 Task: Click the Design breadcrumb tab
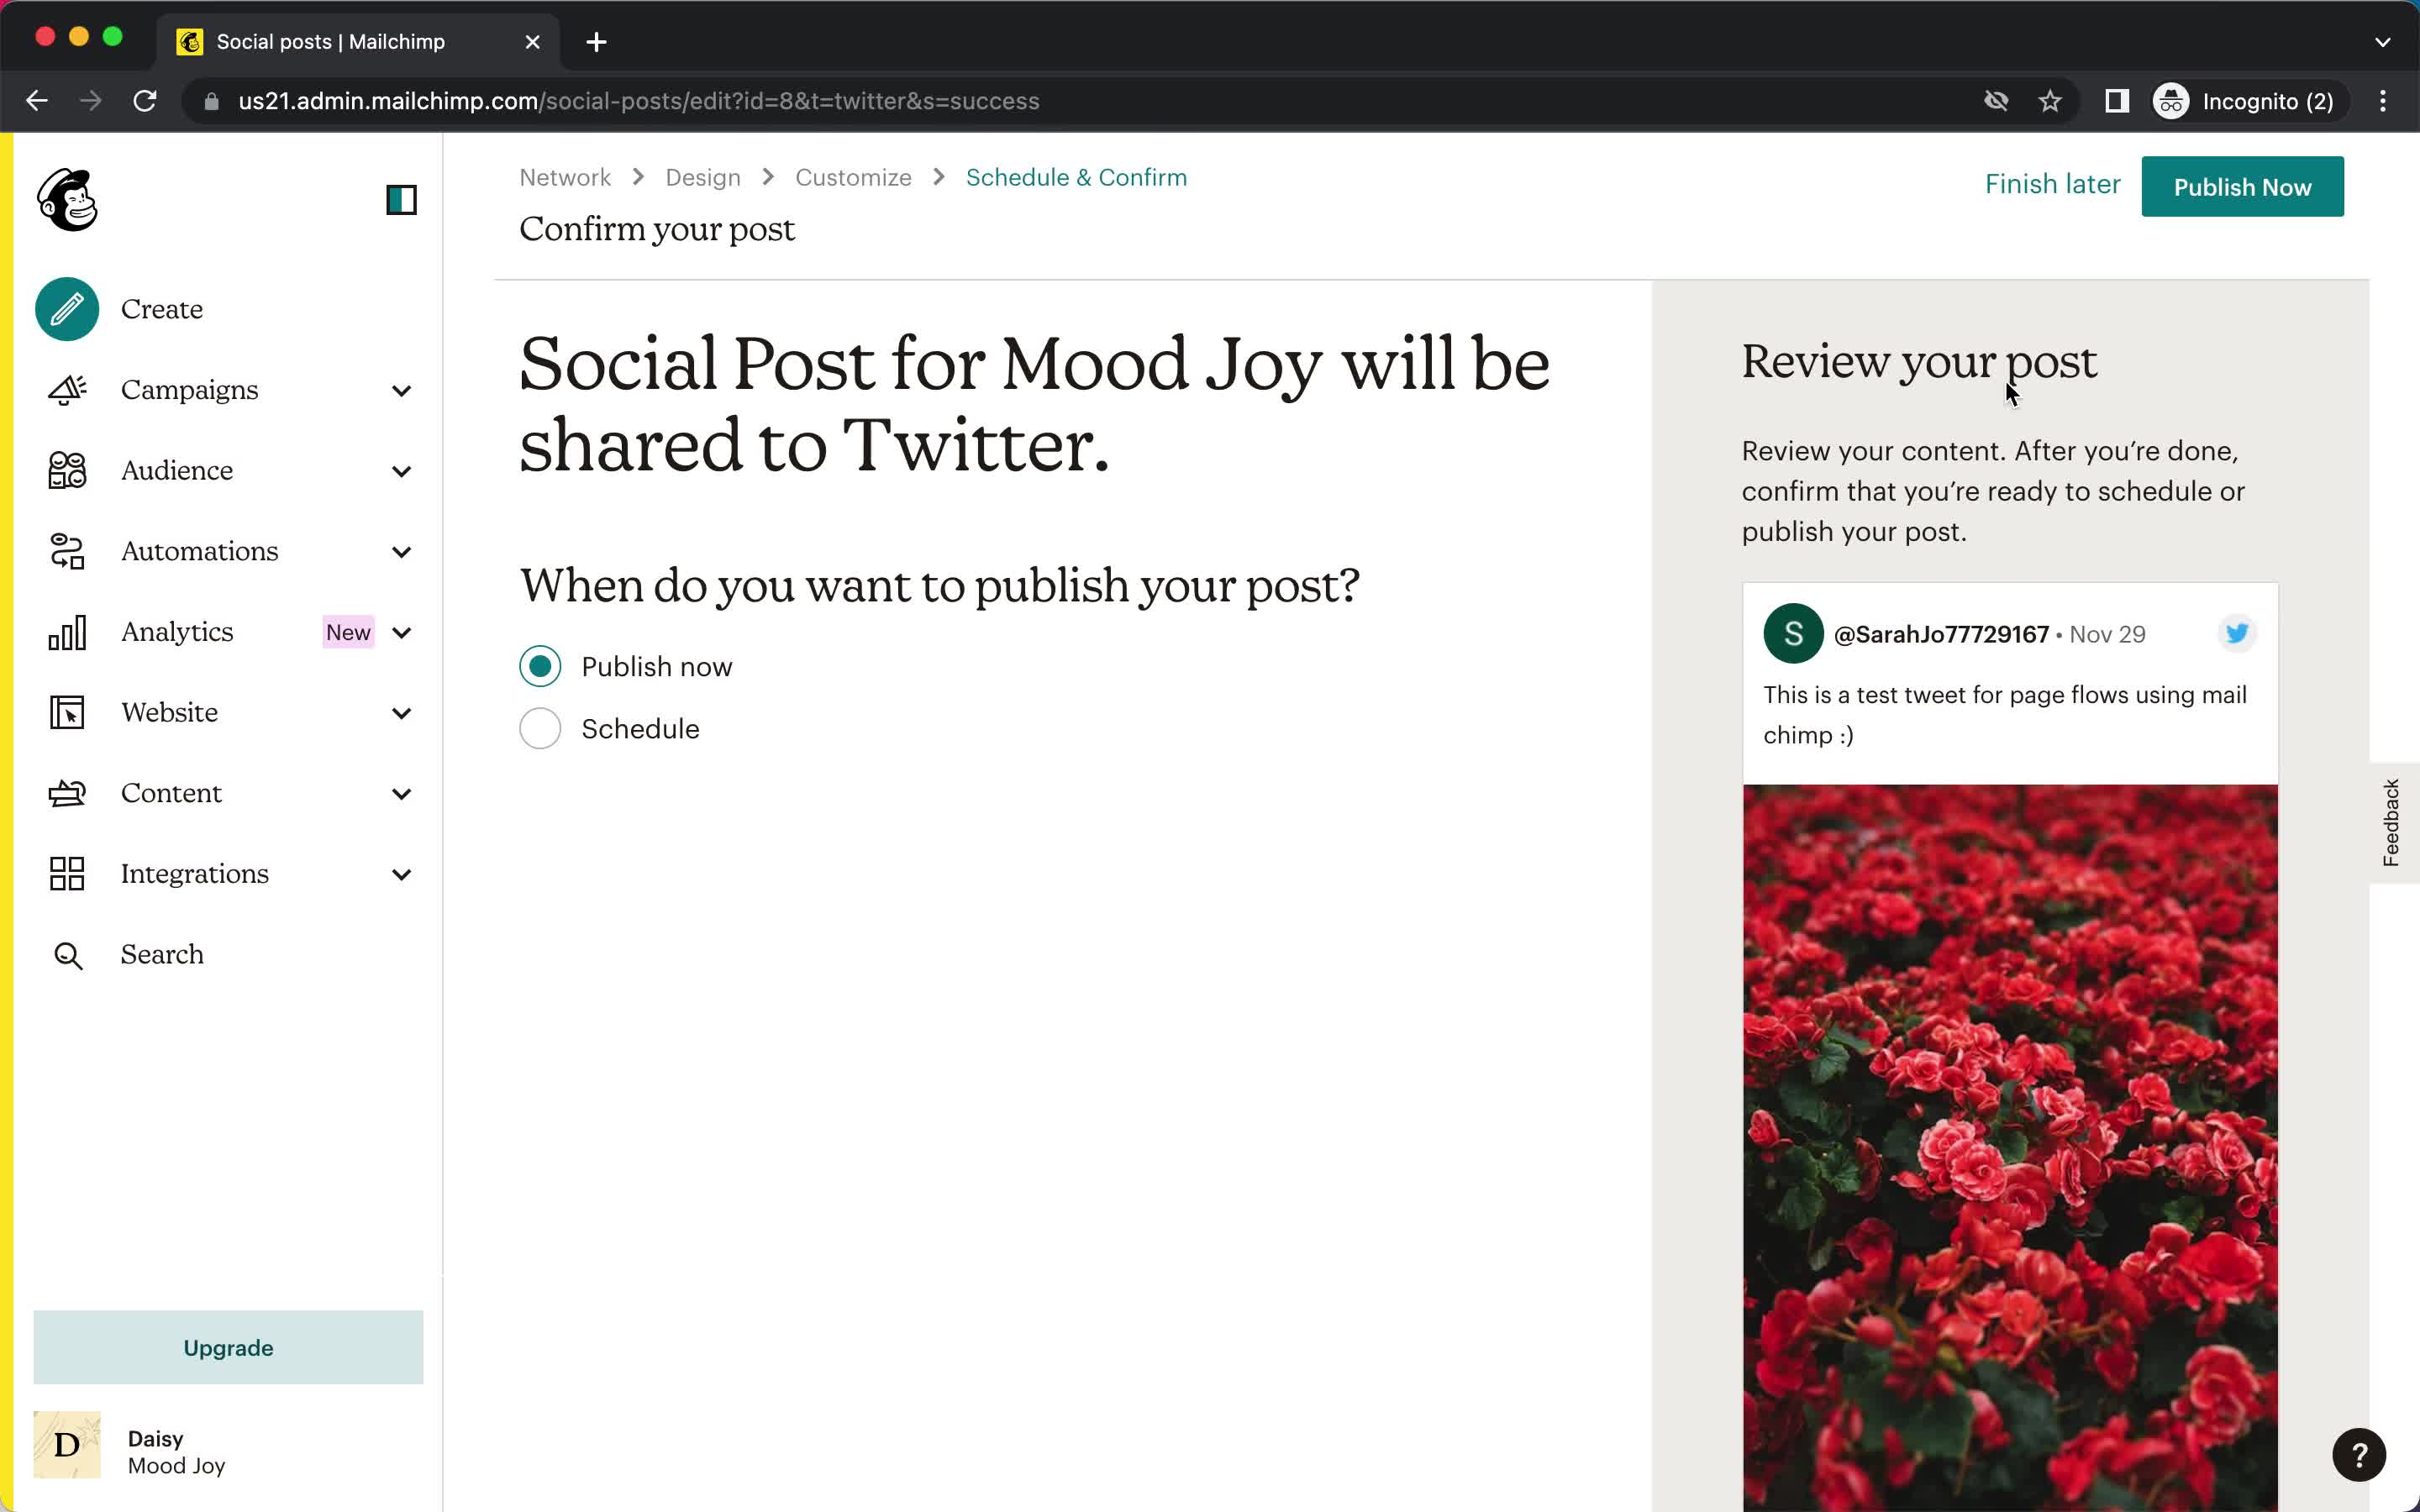(702, 176)
